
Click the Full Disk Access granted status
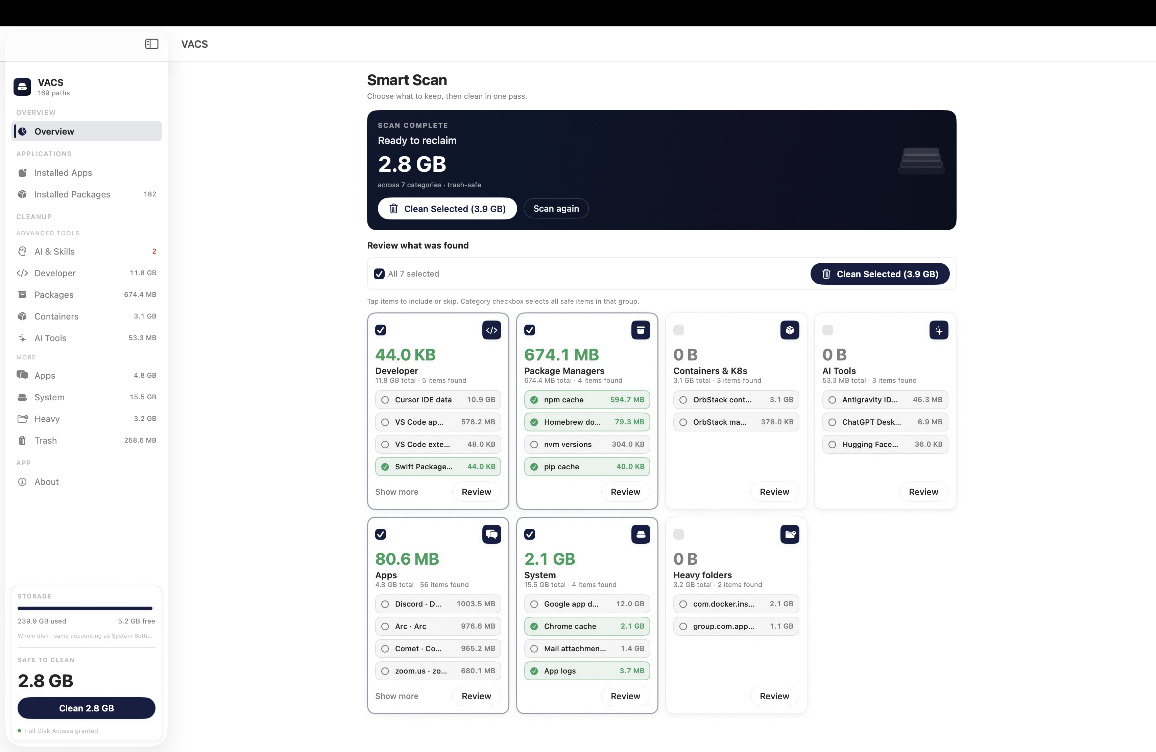(58, 731)
